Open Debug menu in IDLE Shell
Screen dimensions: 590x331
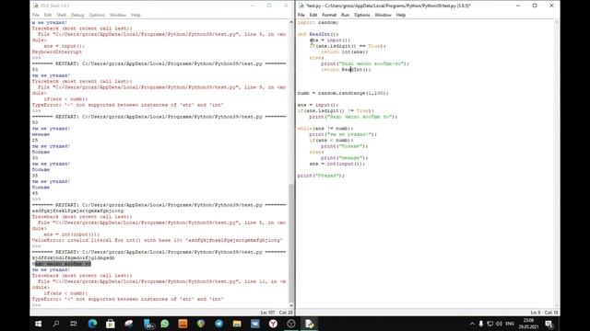pyautogui.click(x=77, y=15)
